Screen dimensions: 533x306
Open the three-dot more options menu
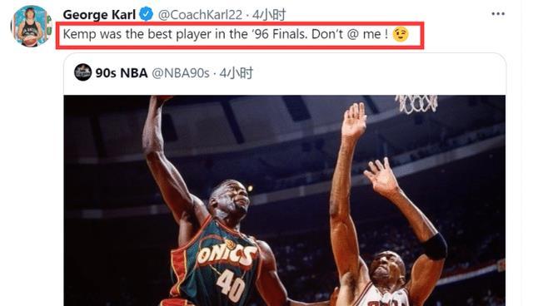pos(498,14)
